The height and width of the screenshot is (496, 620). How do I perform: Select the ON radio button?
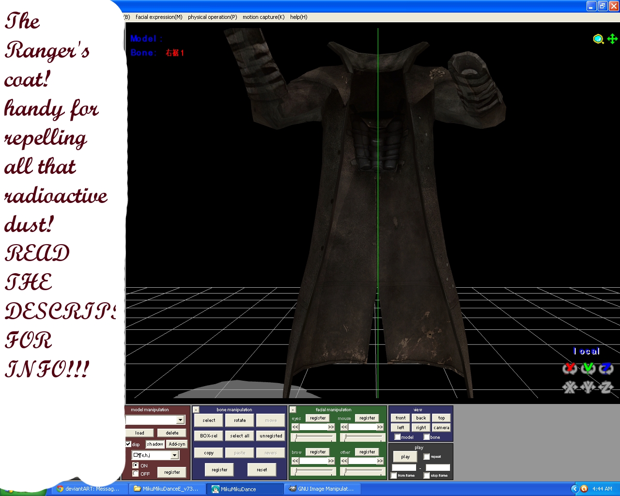[x=136, y=465]
